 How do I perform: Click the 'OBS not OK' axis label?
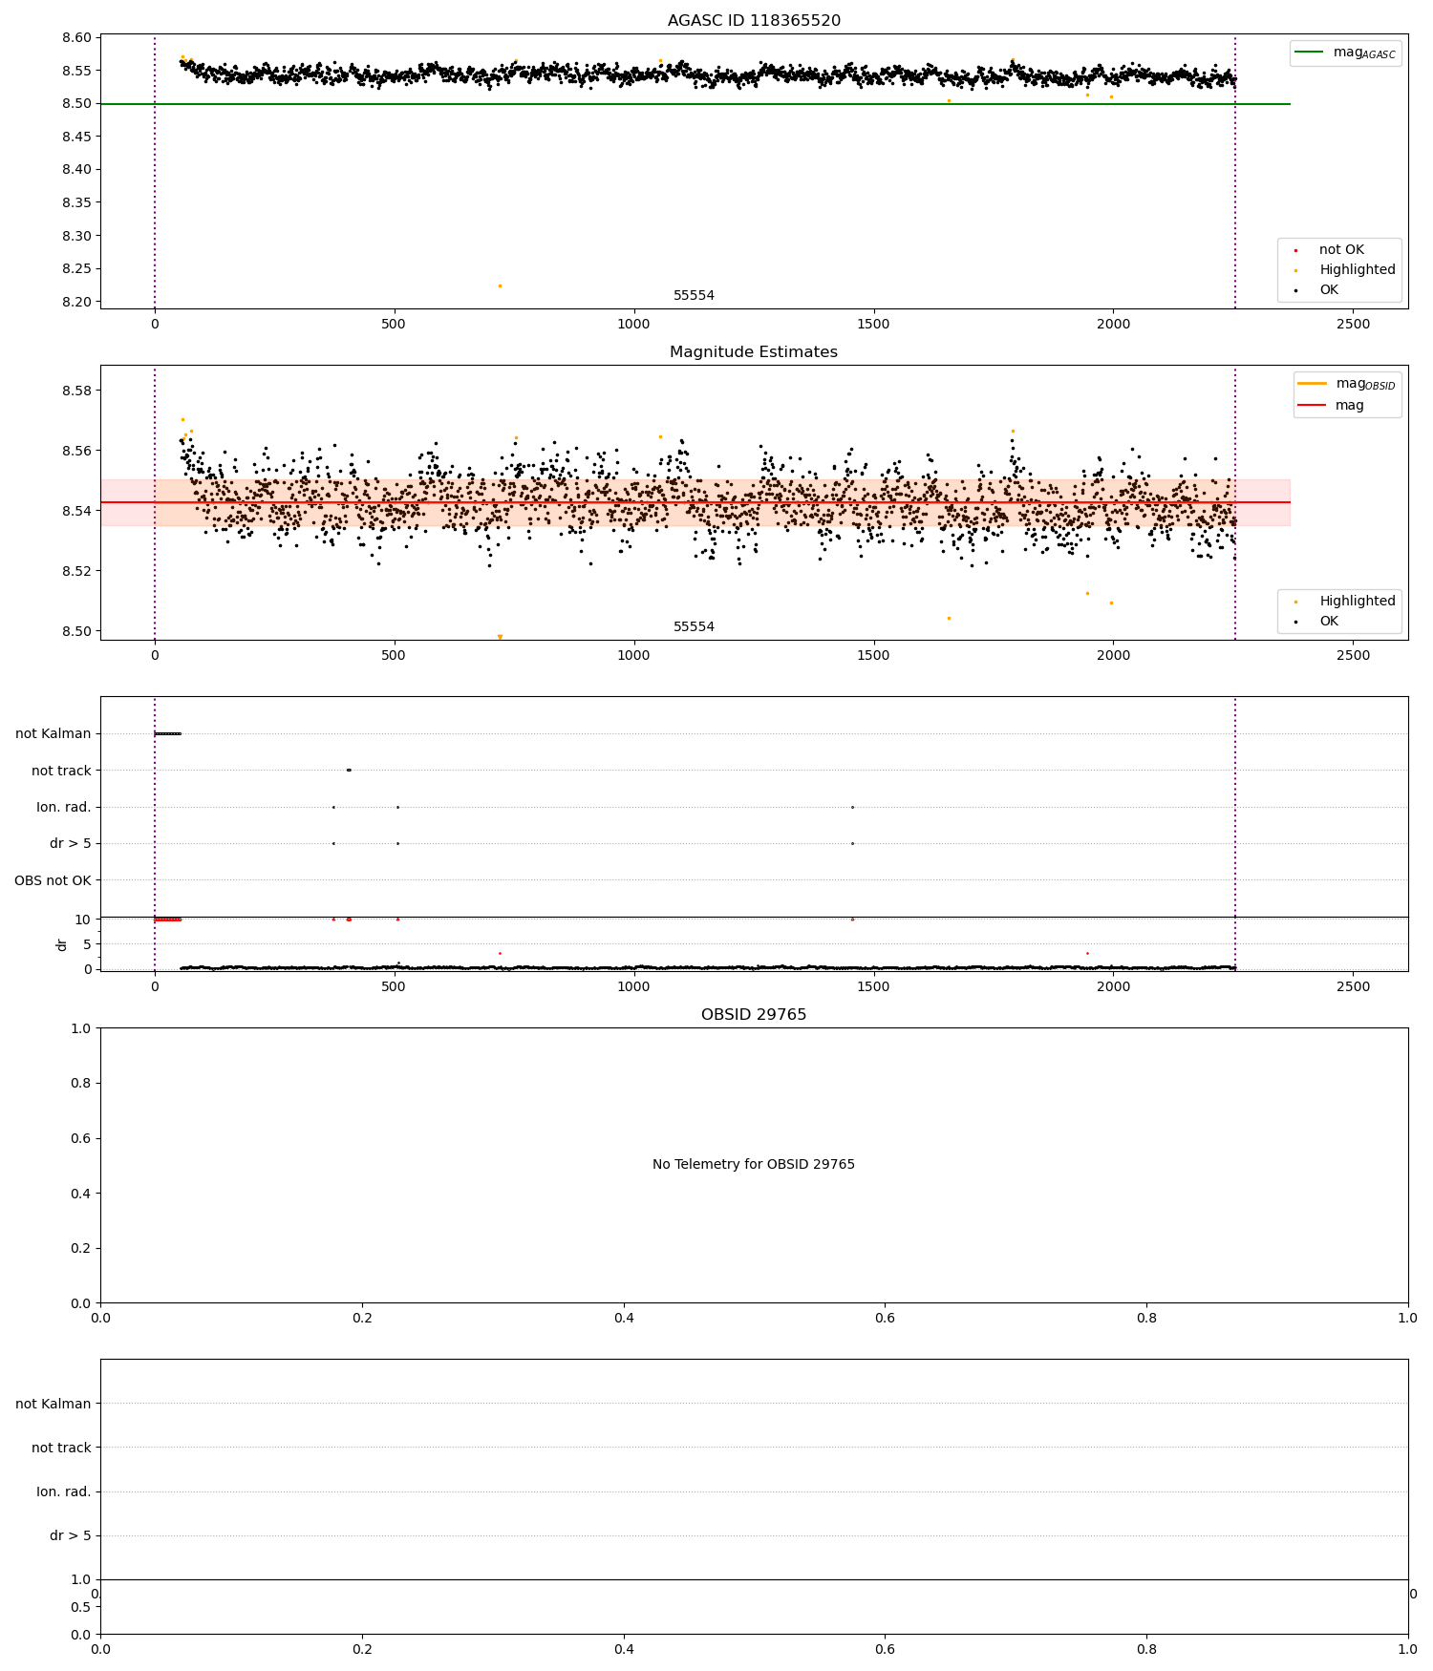[x=53, y=880]
